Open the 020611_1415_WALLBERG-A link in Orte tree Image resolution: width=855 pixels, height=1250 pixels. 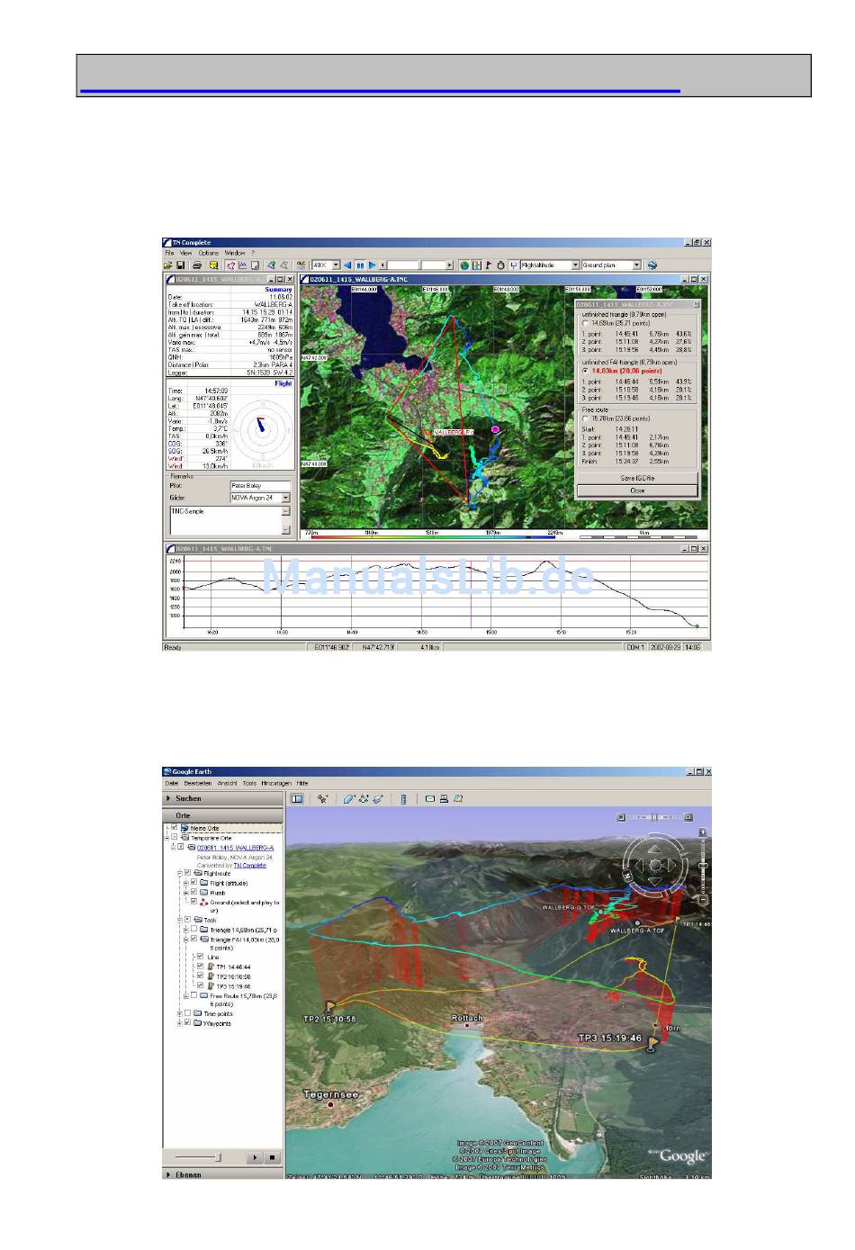pyautogui.click(x=236, y=848)
